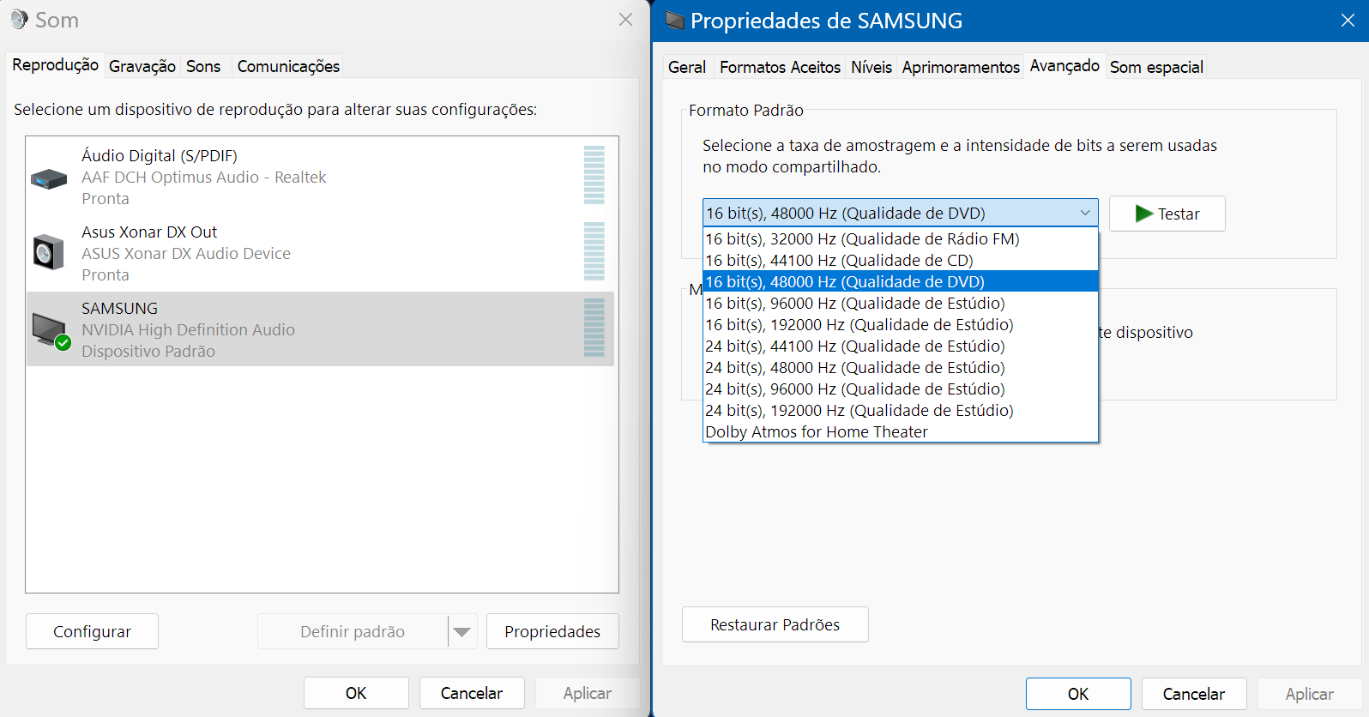Select the SAMSUNG device name
The width and height of the screenshot is (1369, 717).
click(120, 308)
